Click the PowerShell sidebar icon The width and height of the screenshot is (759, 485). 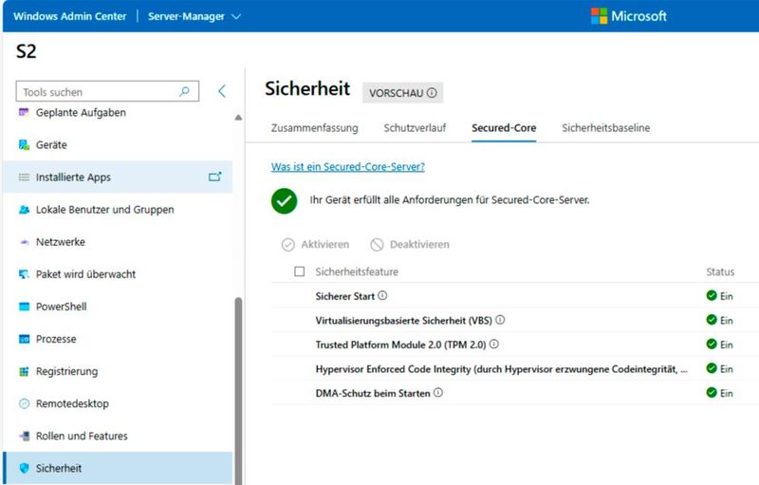(x=24, y=307)
